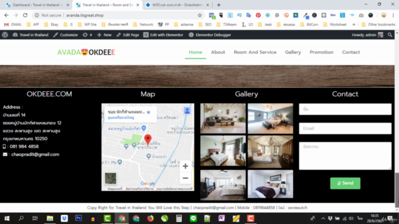Open the GMAIL bookmark

point(13,24)
